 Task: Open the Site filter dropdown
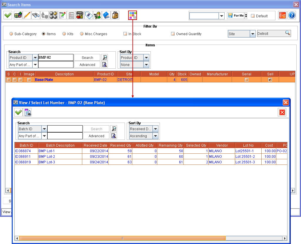click(x=253, y=34)
